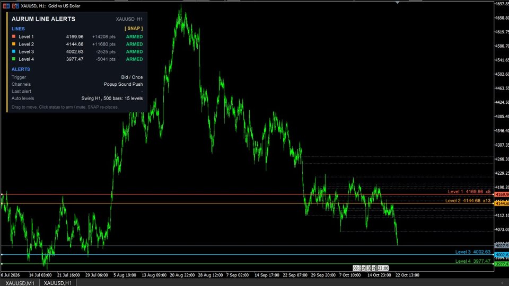Click the Last alert row label

pyautogui.click(x=21, y=91)
